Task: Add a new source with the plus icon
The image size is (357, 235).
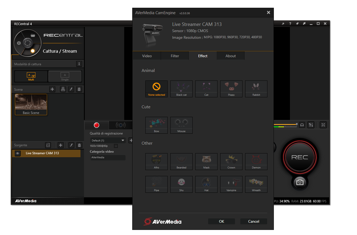Action: (61, 145)
